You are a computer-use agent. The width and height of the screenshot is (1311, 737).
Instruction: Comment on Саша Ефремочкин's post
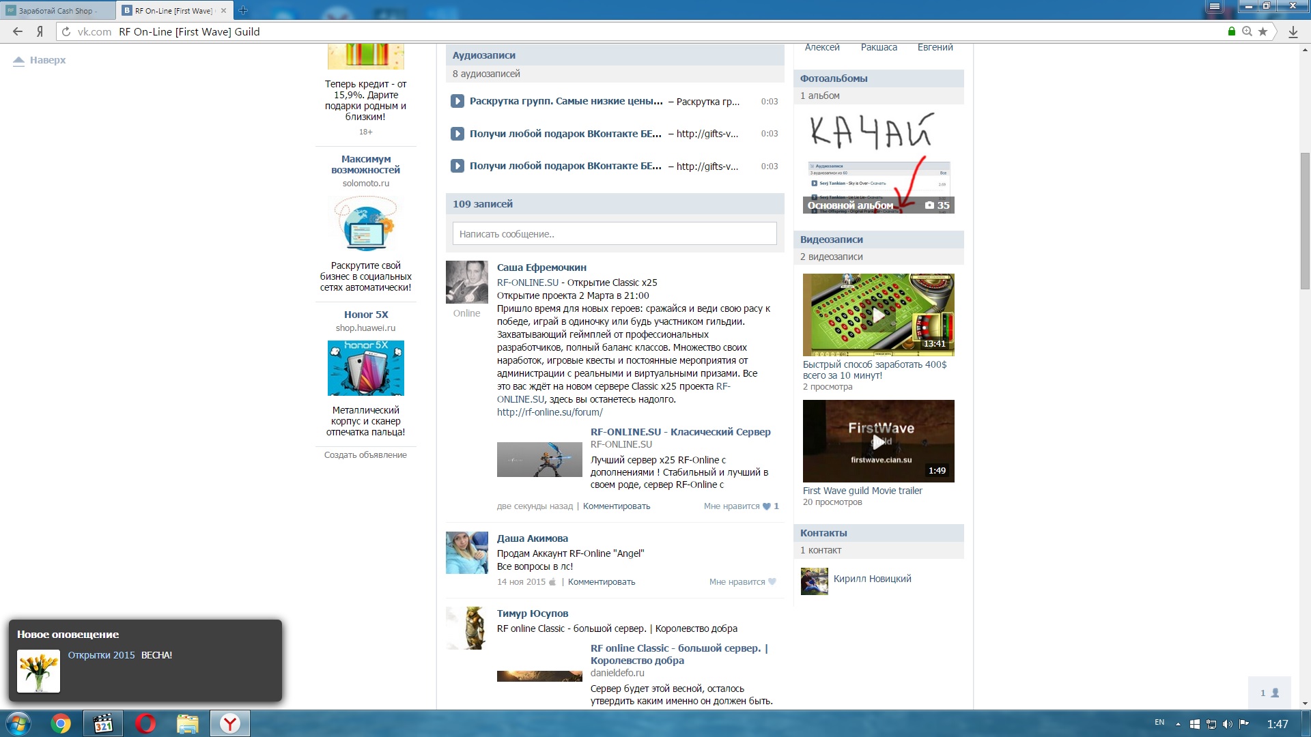617,506
